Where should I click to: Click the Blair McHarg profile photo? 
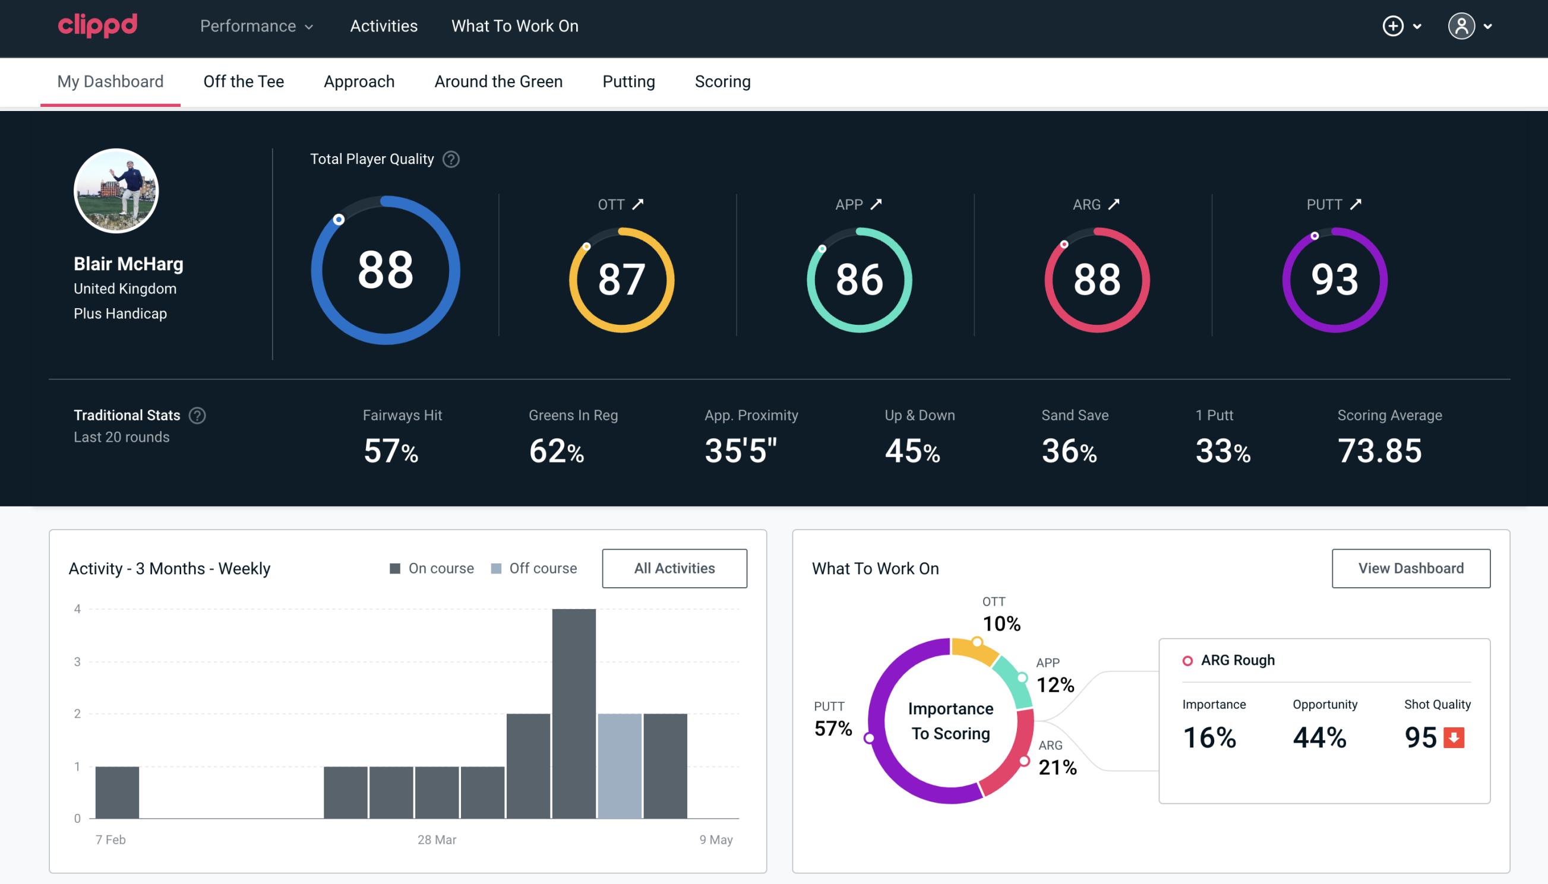pyautogui.click(x=118, y=191)
